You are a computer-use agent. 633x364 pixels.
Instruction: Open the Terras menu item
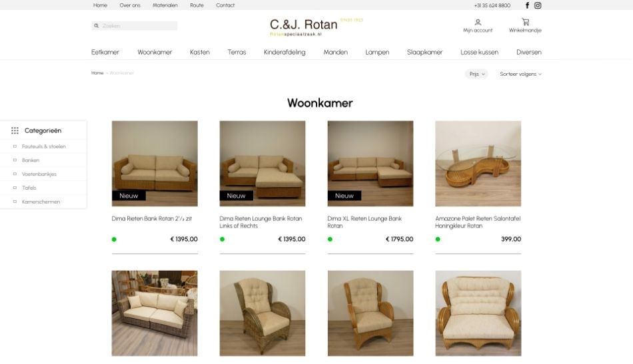(237, 52)
